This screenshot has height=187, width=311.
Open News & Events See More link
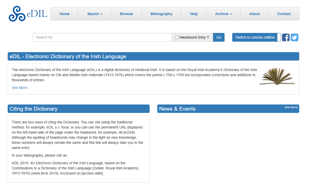point(291,107)
